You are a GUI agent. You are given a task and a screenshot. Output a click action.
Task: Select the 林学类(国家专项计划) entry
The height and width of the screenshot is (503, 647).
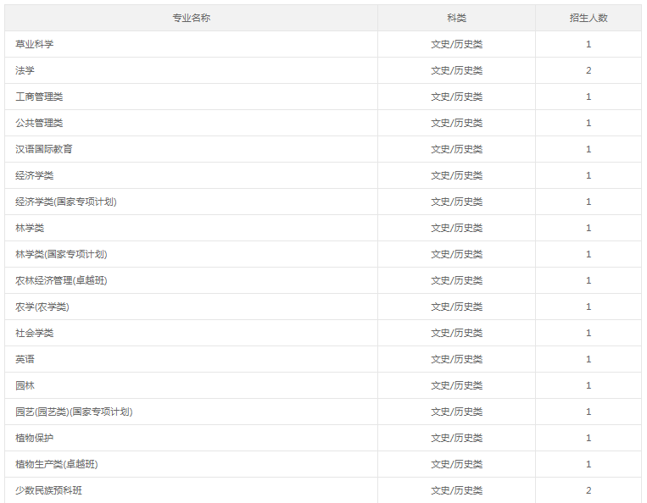(61, 254)
